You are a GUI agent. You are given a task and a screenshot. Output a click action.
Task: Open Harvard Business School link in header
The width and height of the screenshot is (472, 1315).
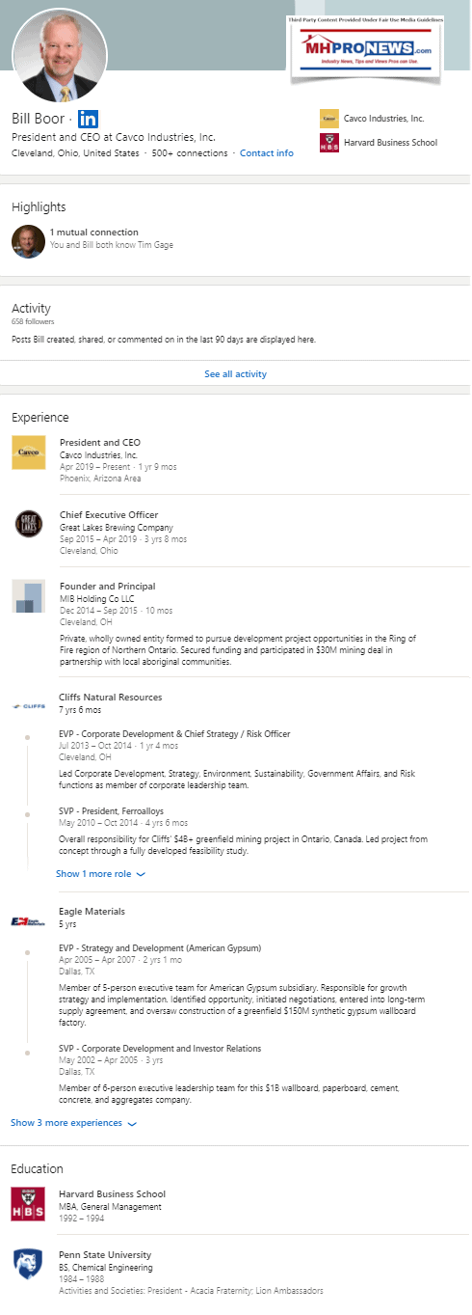tap(390, 143)
